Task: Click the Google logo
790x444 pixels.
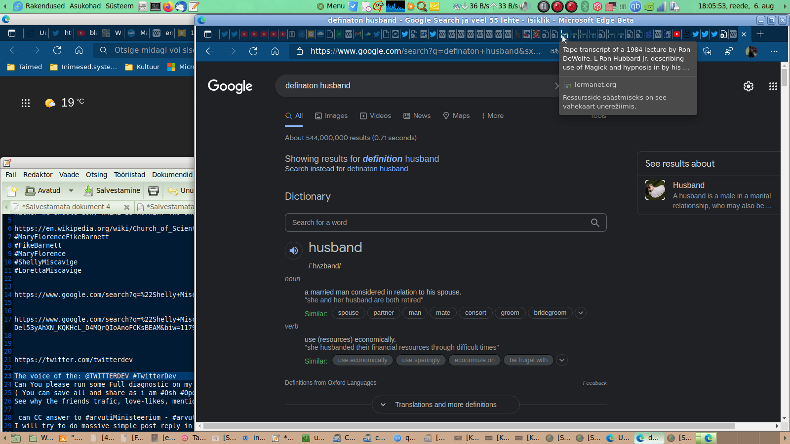Action: tap(230, 86)
